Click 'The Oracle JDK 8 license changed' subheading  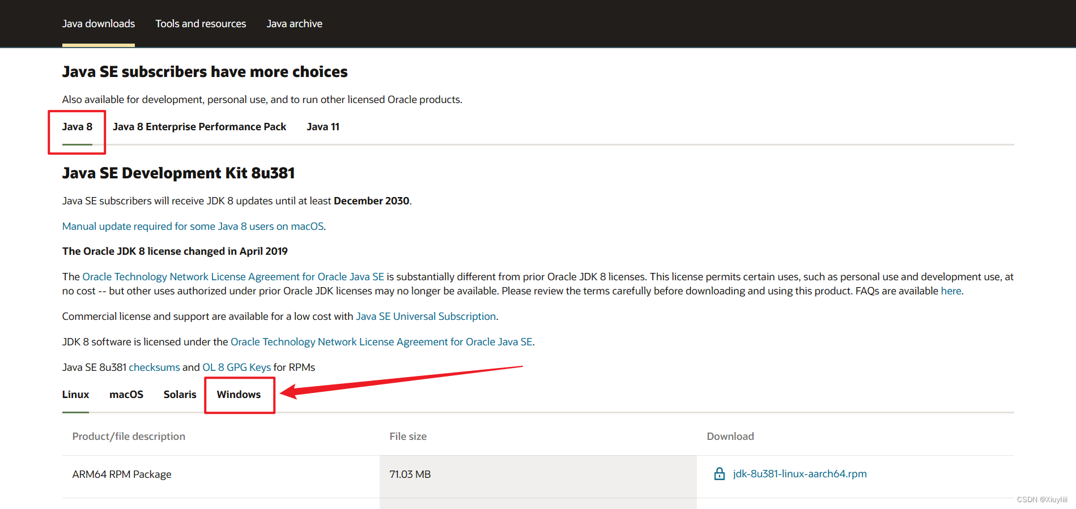175,251
